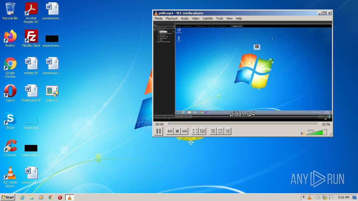
Task: Stop playback in VLC
Action: pos(177,131)
